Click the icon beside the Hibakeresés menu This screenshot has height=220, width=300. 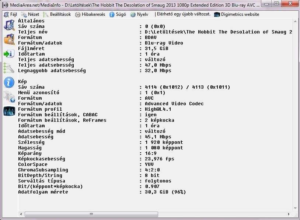(78, 14)
